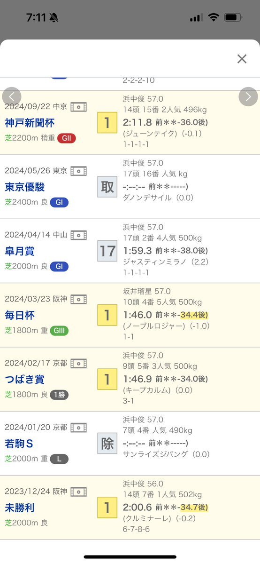Viewport: 260px width, 564px height.
Task: Open race video icon for 毎日杯
Action: [79, 299]
